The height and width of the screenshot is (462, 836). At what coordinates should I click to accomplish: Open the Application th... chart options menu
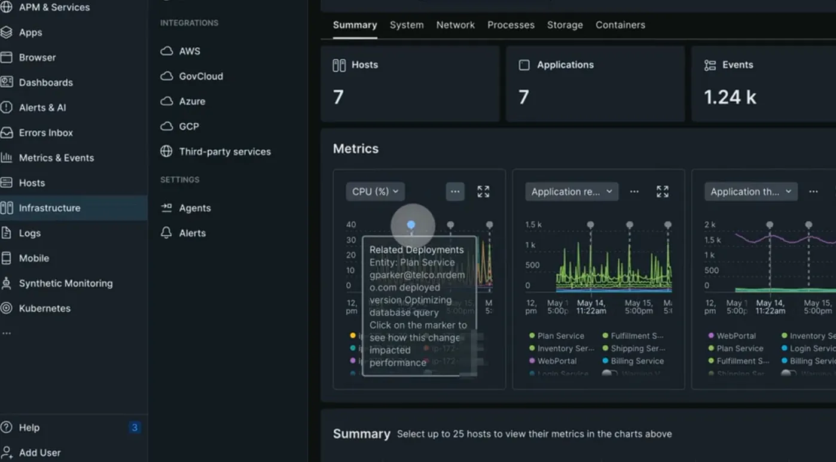(x=813, y=192)
